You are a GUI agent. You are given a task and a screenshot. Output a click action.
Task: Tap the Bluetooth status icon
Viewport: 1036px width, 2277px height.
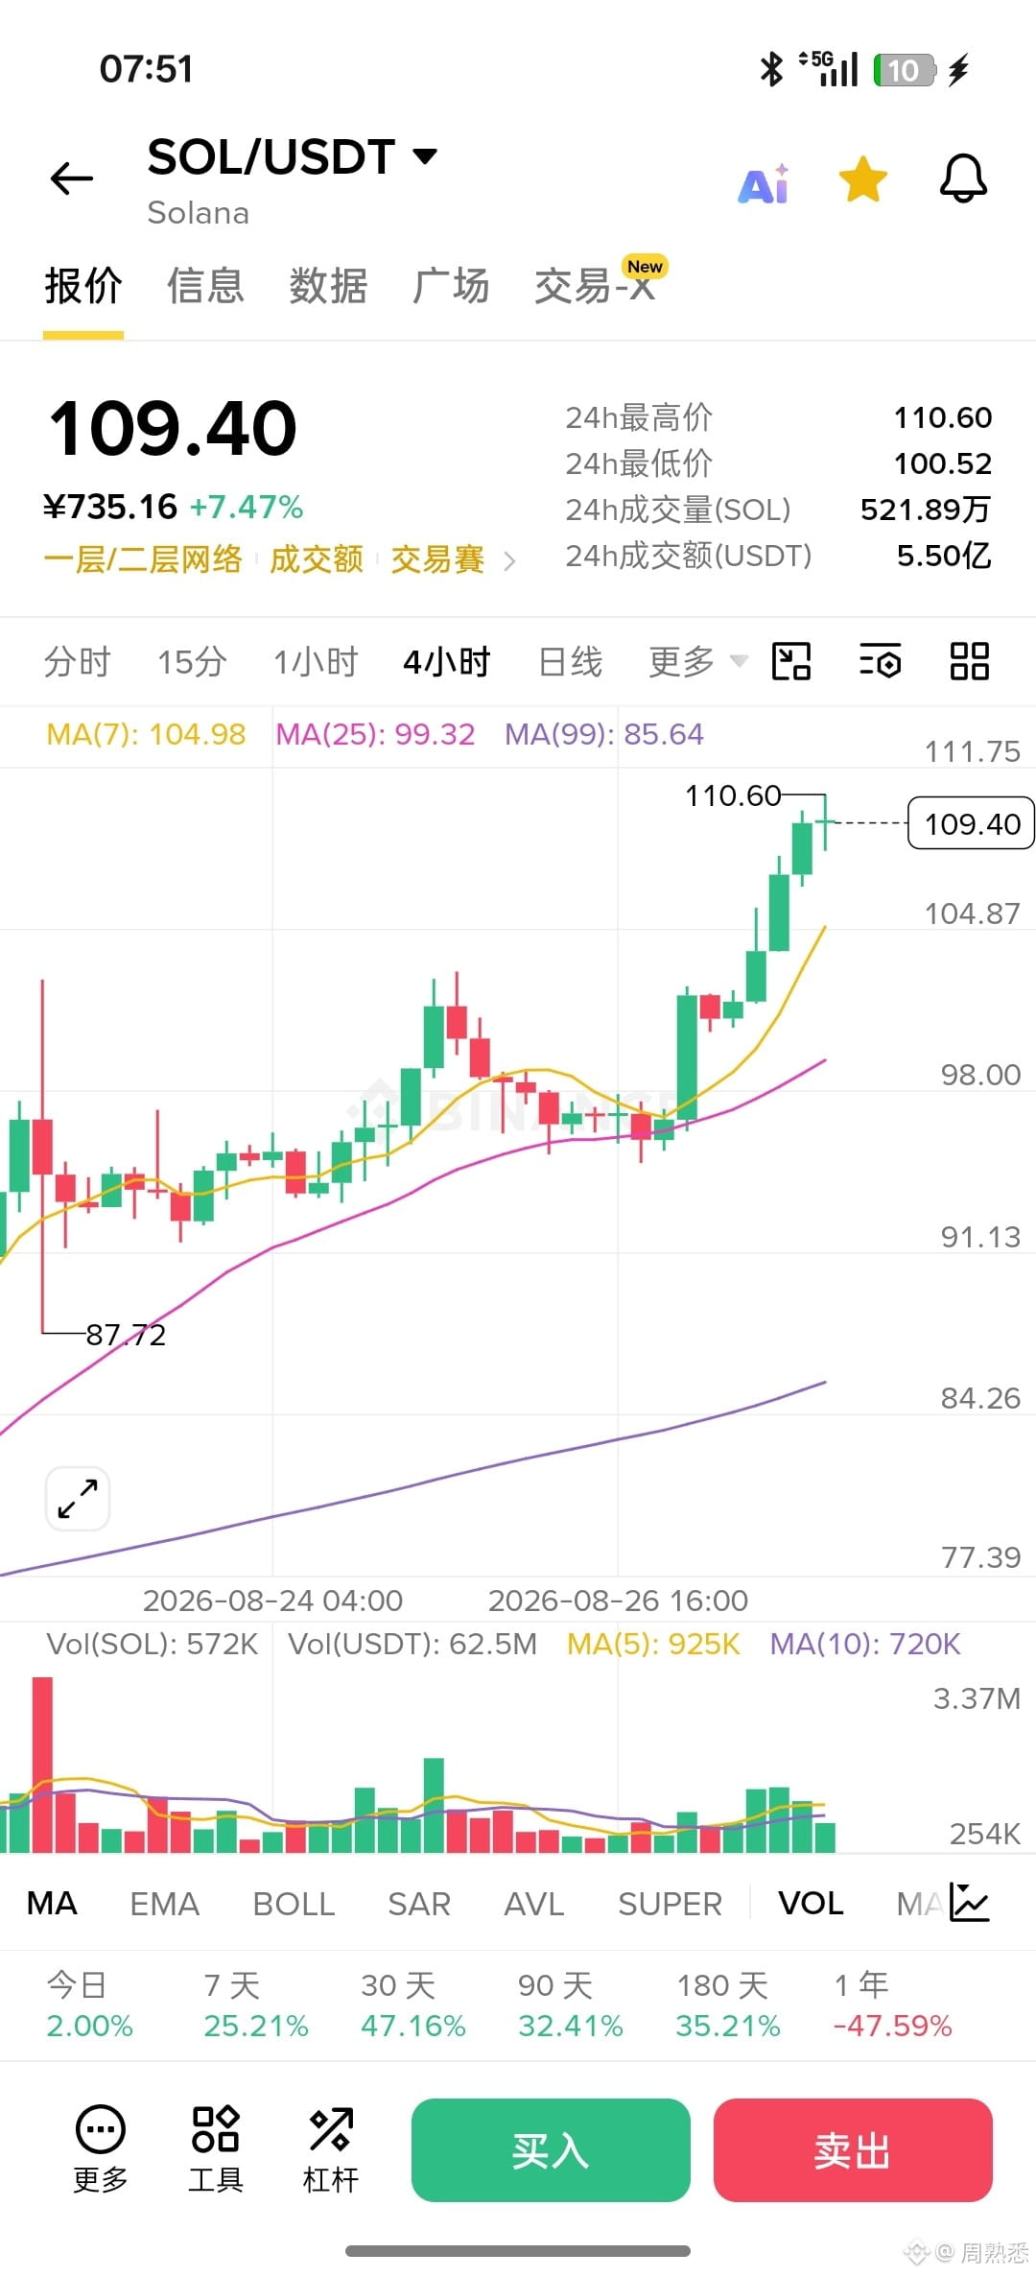tap(771, 69)
